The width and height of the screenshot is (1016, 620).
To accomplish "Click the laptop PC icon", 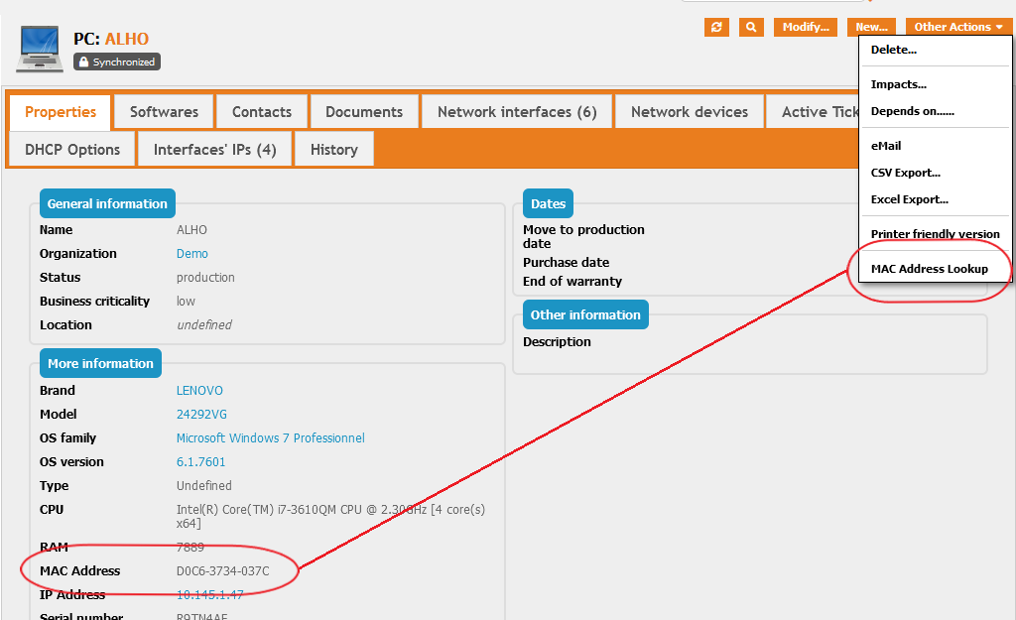I will (x=40, y=49).
